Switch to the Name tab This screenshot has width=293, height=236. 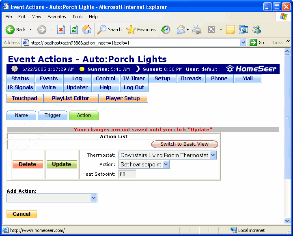(21, 115)
